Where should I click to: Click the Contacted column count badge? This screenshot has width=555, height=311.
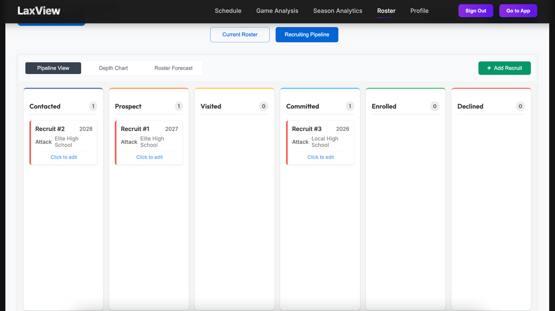(93, 106)
